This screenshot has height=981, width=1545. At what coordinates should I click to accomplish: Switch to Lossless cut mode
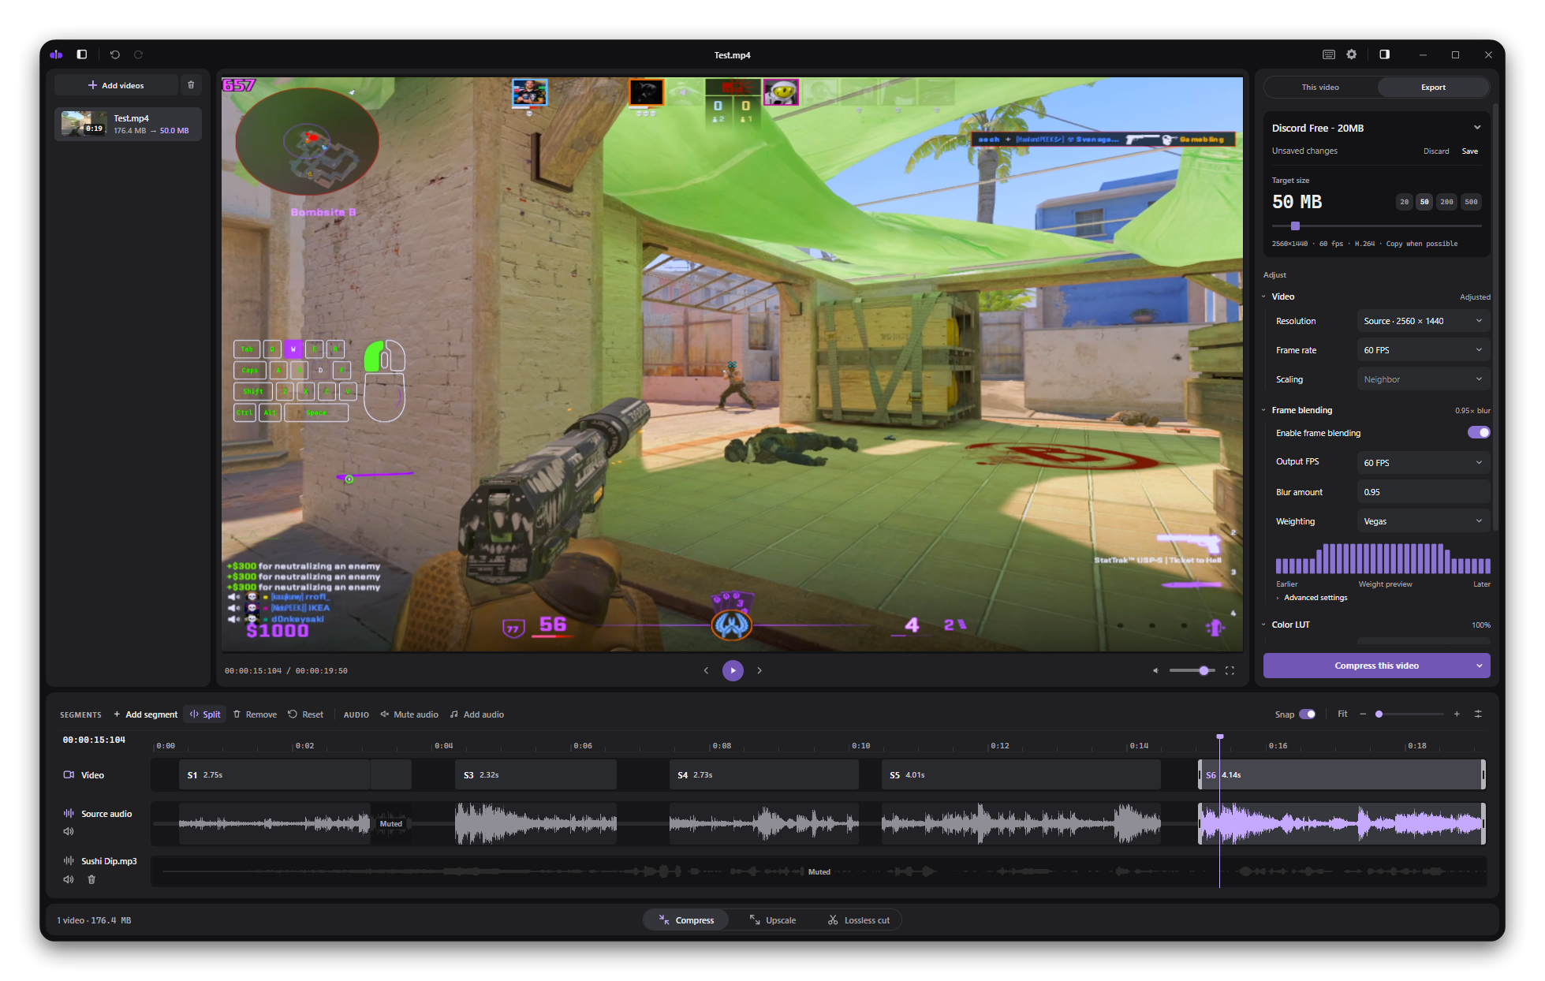coord(859,920)
